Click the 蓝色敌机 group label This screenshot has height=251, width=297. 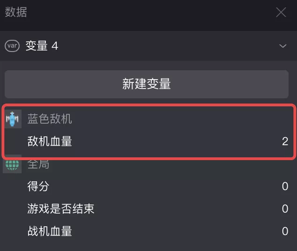pyautogui.click(x=50, y=119)
